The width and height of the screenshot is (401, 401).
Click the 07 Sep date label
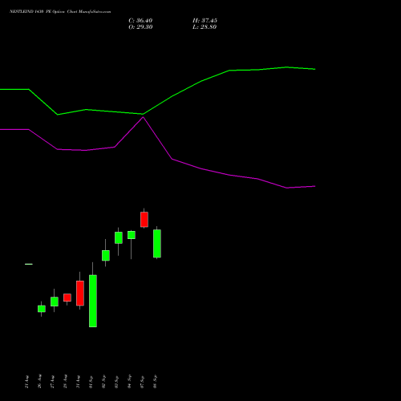142,382
